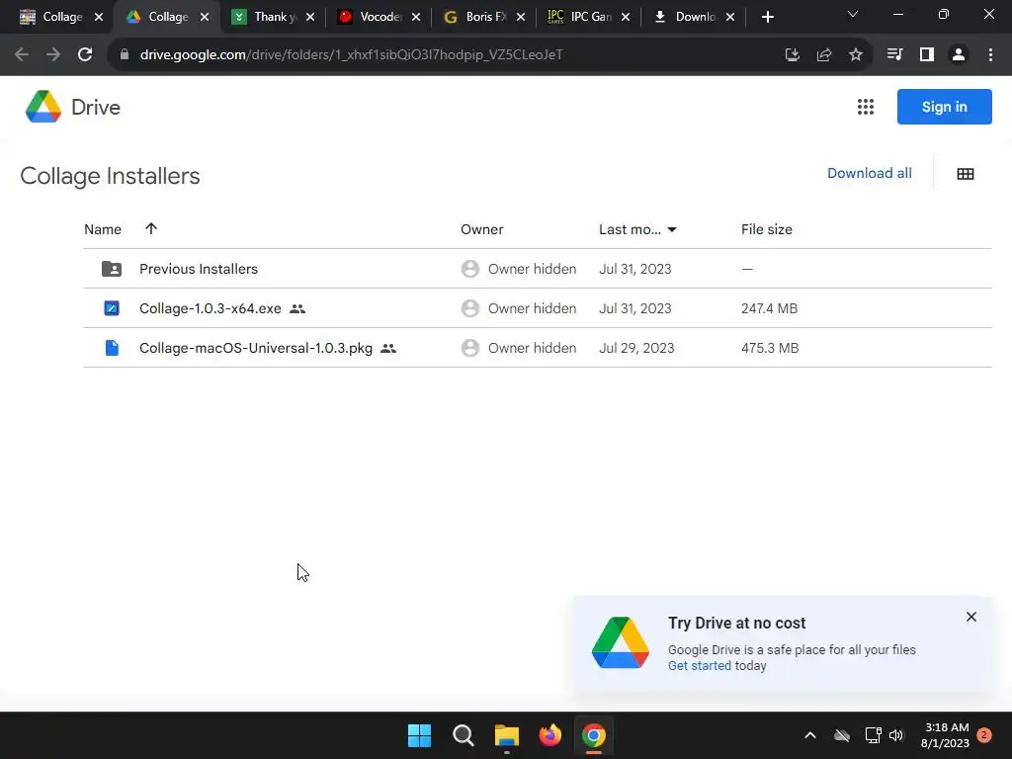Go back to previous page
Screen dimensions: 1012x759
(x=22, y=55)
